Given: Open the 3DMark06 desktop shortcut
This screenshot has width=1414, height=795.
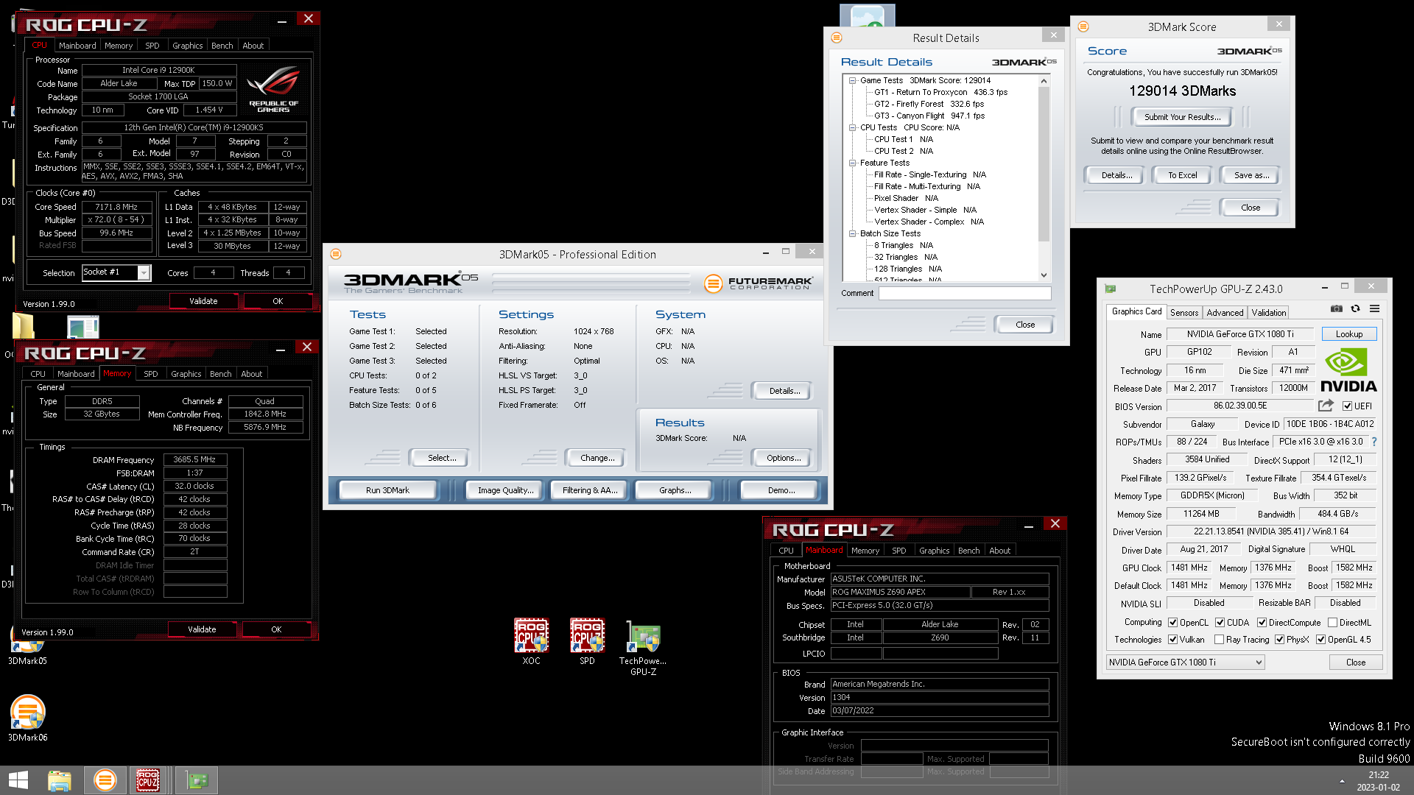Looking at the screenshot, I should pyautogui.click(x=28, y=718).
